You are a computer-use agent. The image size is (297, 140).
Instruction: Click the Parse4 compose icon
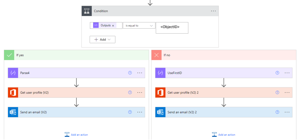pos(13,73)
